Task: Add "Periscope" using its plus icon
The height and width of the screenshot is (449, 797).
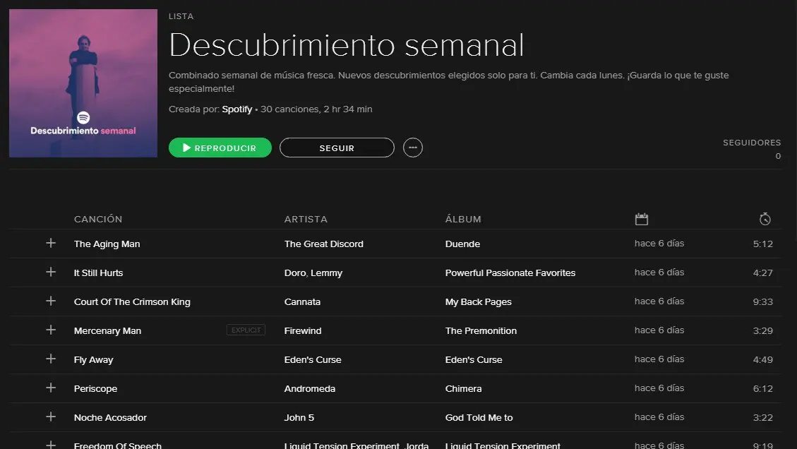Action: click(x=51, y=388)
